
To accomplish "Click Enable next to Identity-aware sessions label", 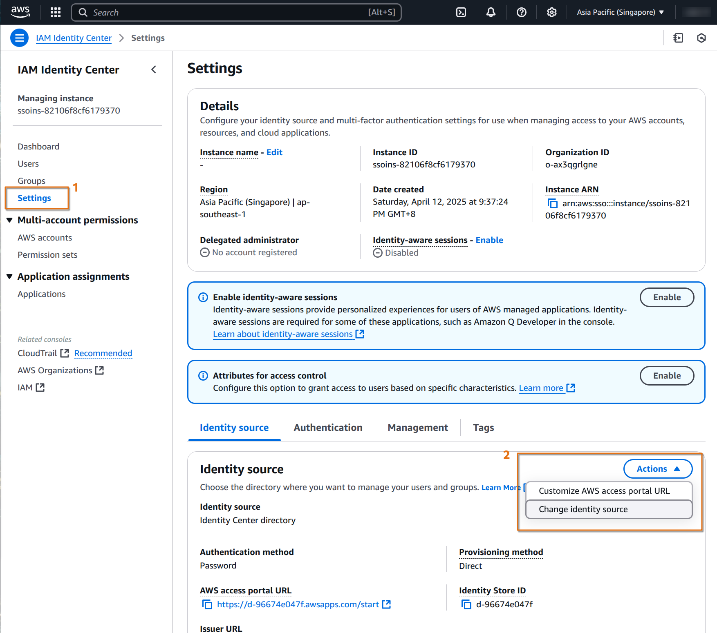I will pos(489,240).
